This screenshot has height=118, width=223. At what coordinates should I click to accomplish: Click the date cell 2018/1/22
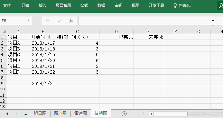click(43, 72)
